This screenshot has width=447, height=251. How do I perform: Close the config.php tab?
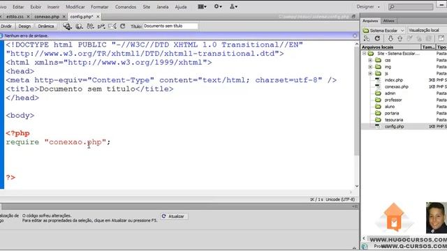pyautogui.click(x=98, y=17)
